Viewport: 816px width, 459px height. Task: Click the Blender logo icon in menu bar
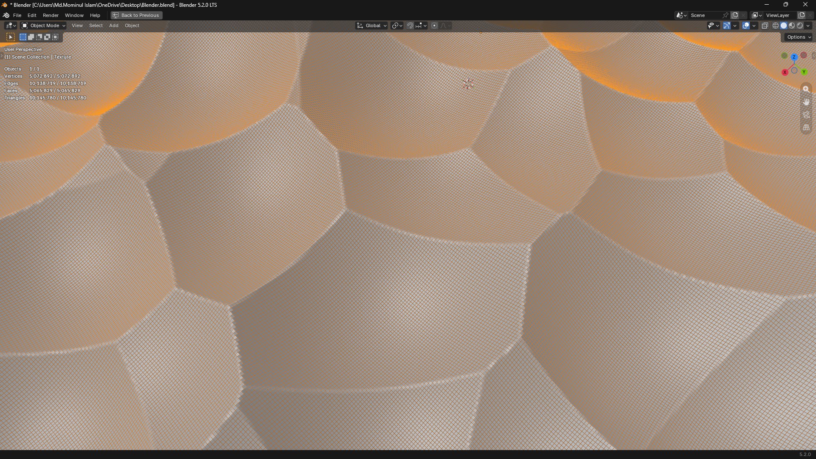point(6,15)
